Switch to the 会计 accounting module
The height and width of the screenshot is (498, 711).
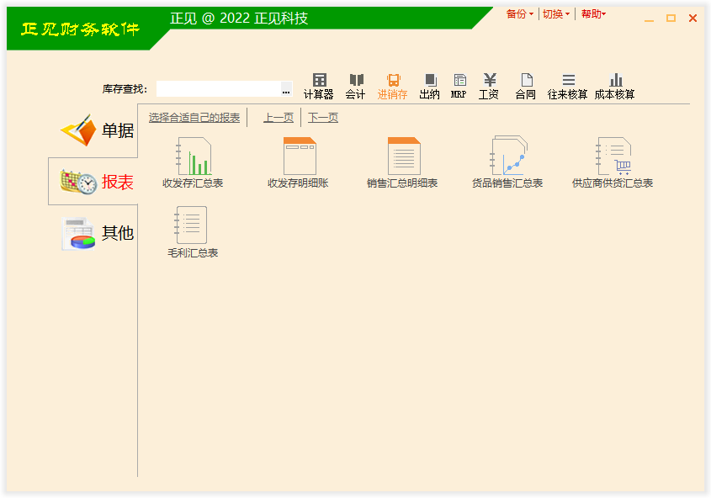[355, 87]
